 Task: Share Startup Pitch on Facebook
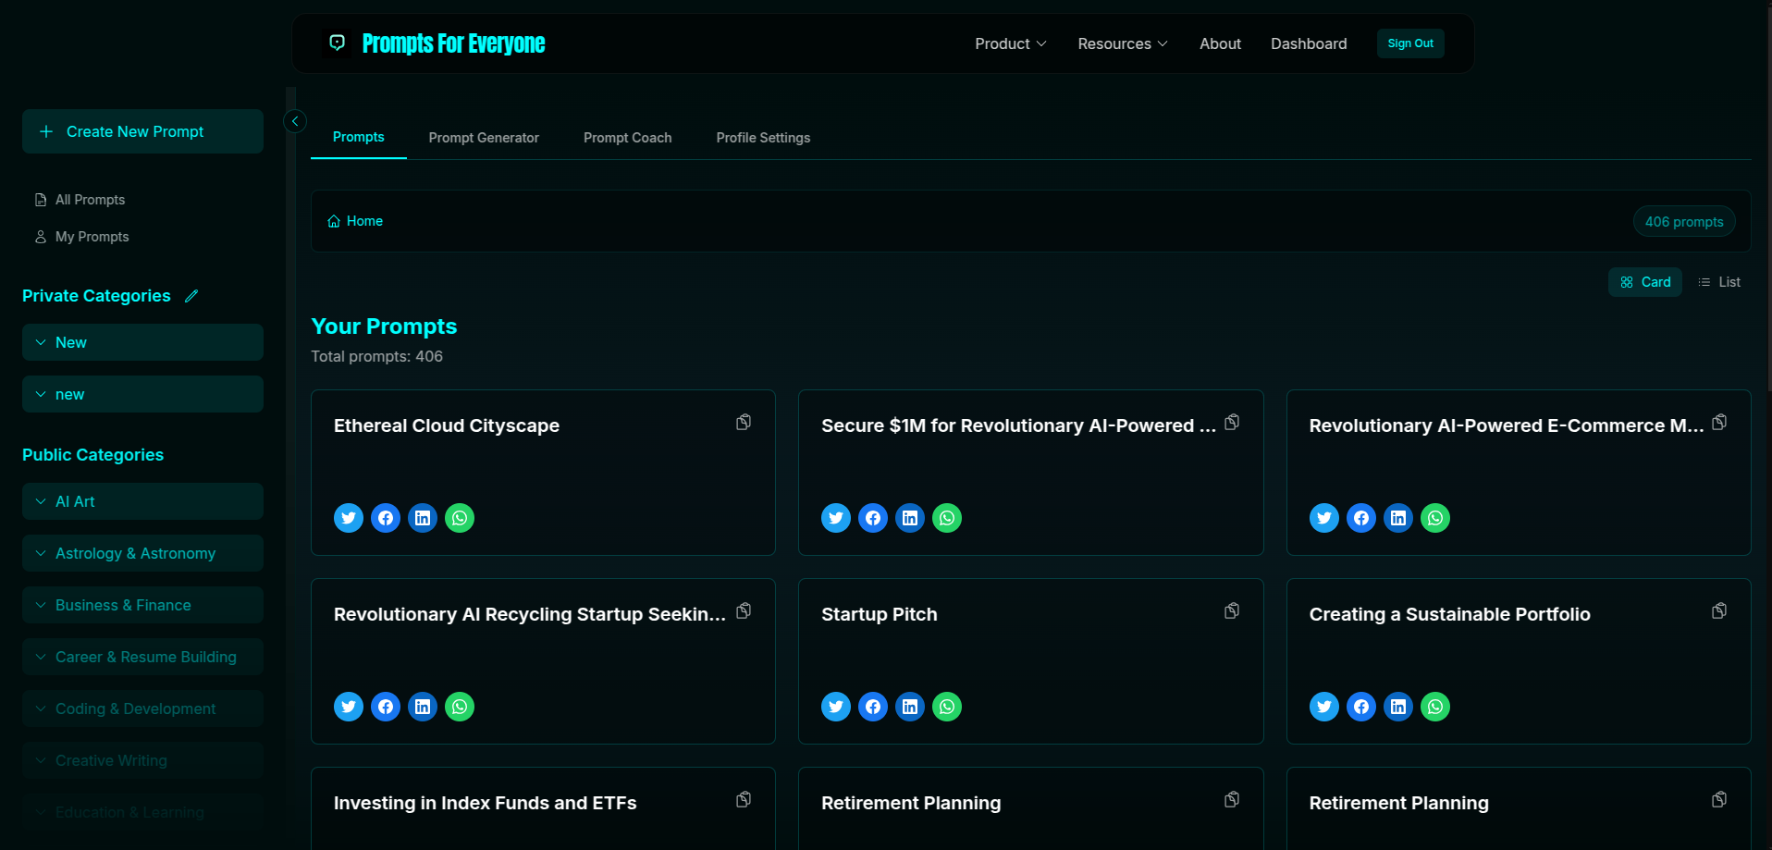tap(873, 707)
